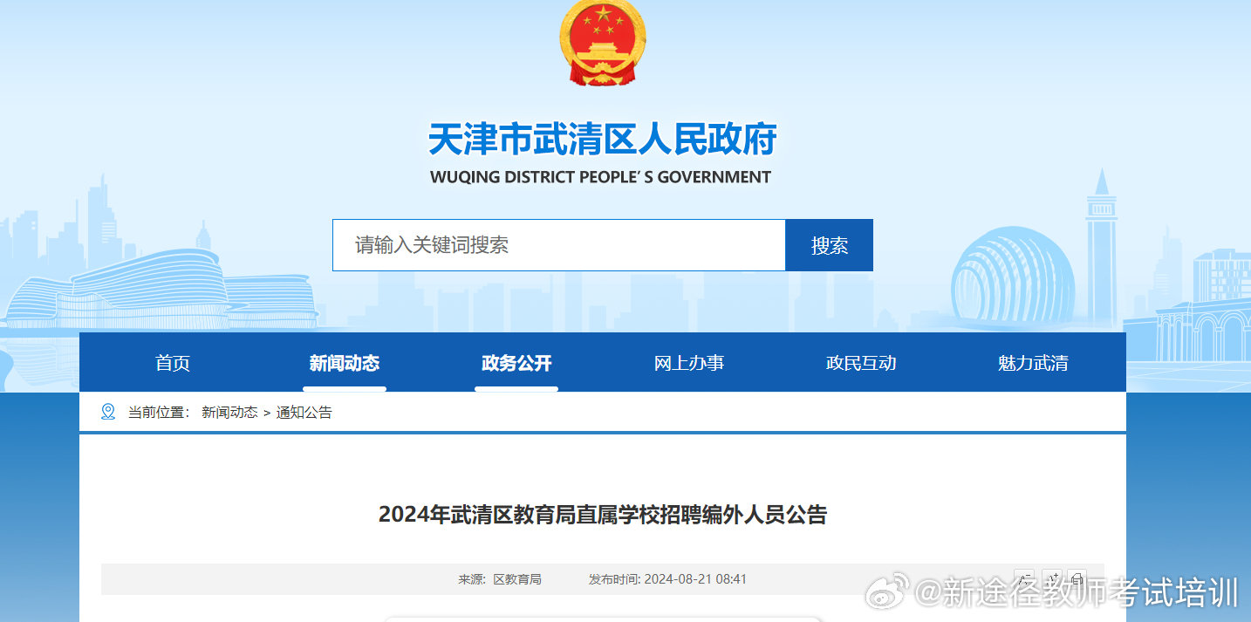Open the 政民互动 navigation menu
The image size is (1251, 622).
(x=860, y=361)
